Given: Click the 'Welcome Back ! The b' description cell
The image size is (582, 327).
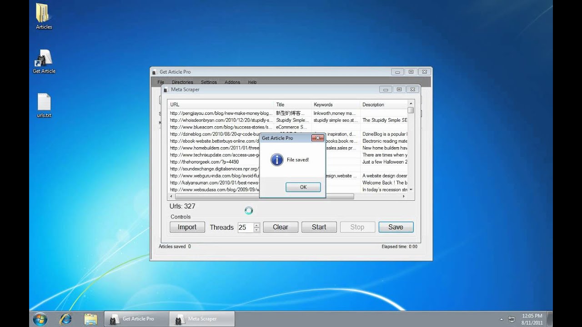Looking at the screenshot, I should (384, 183).
